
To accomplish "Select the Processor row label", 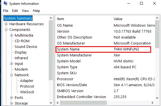I will 65,79.
